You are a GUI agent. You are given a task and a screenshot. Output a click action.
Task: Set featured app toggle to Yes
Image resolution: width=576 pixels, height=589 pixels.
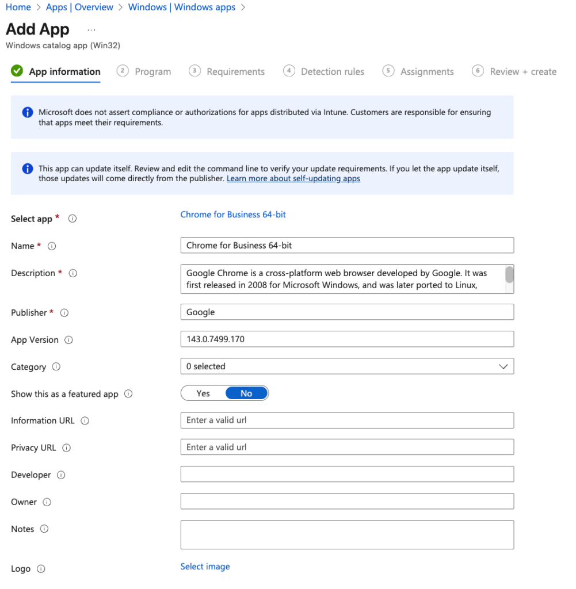[x=203, y=393]
